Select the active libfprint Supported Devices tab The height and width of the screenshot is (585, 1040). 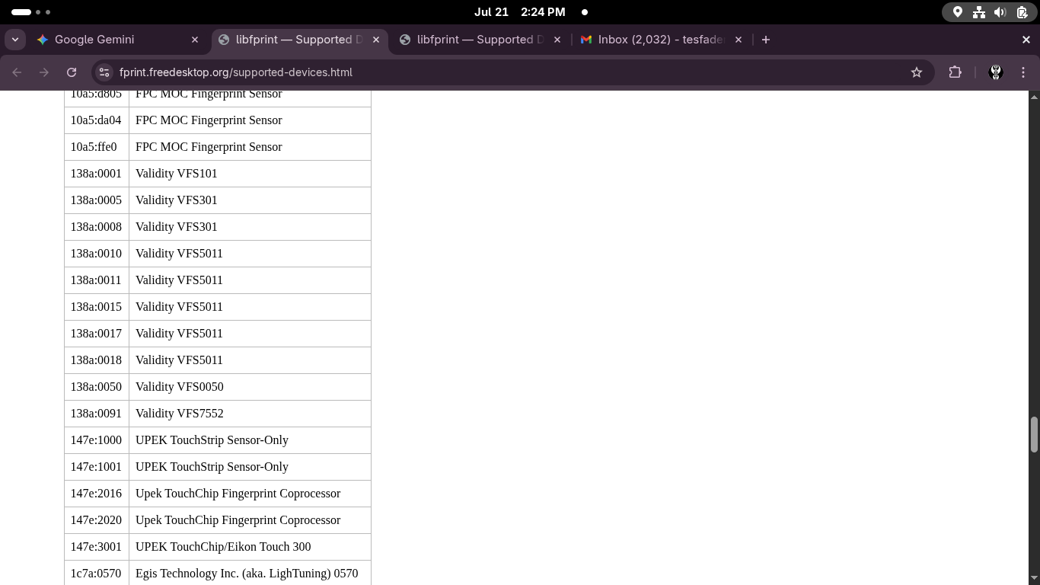pyautogui.click(x=298, y=40)
